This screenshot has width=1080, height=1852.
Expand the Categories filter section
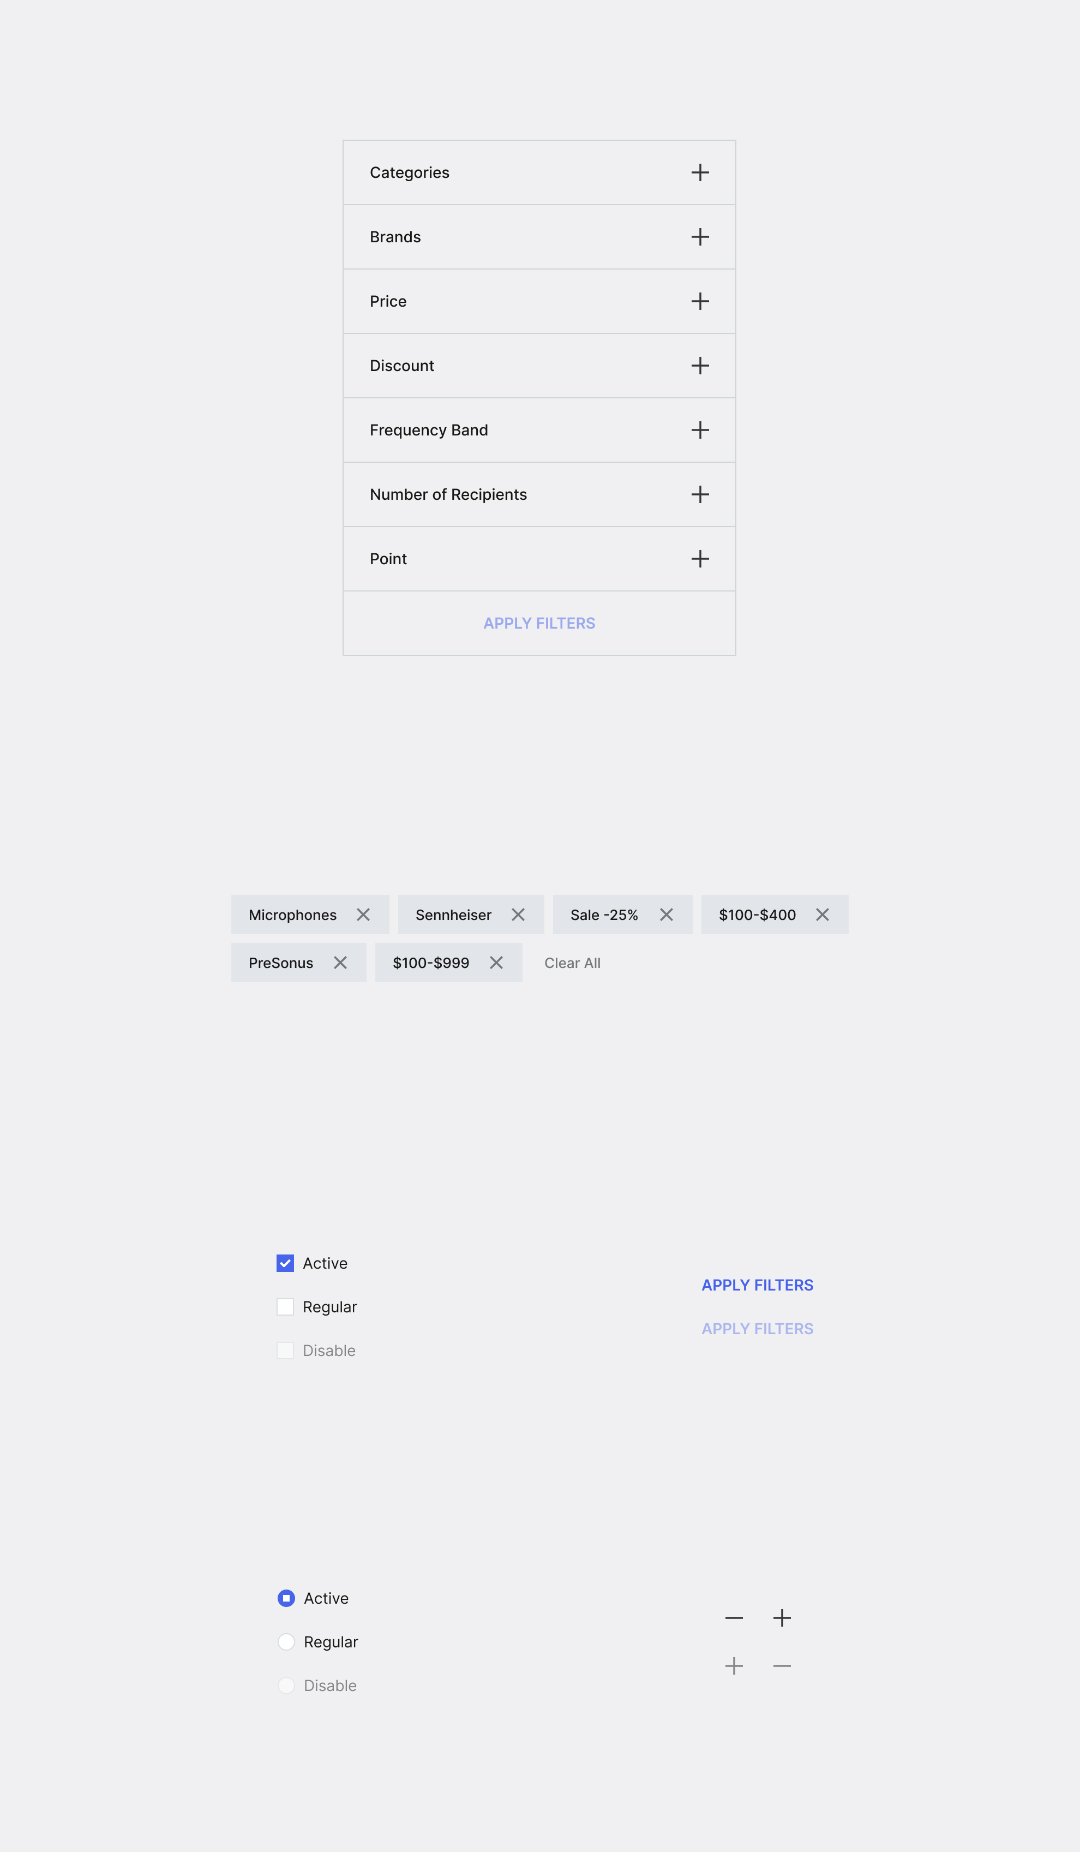tap(700, 173)
